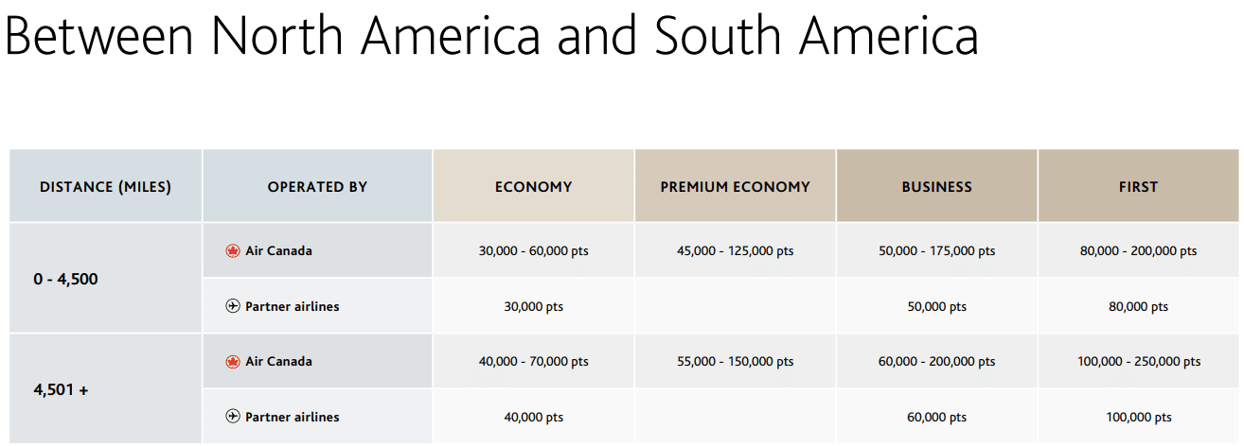Select the 100,000 - 250,000 pts cell

1138,362
